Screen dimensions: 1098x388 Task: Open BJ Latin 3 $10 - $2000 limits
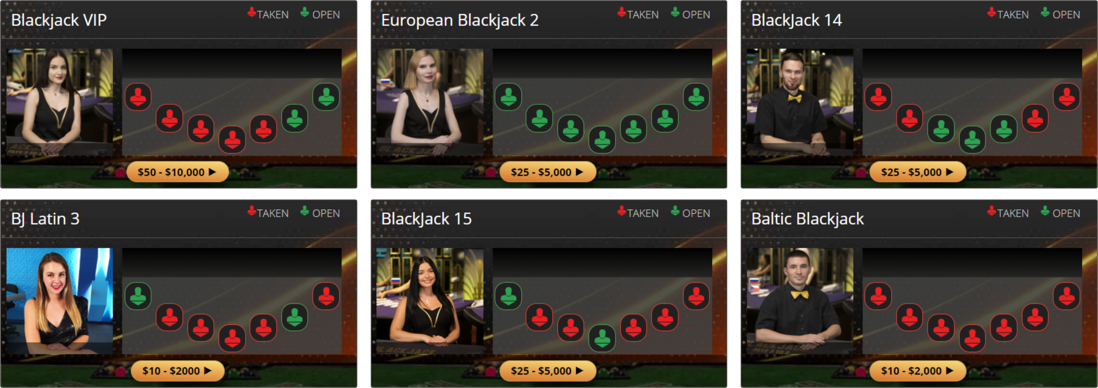pyautogui.click(x=177, y=371)
